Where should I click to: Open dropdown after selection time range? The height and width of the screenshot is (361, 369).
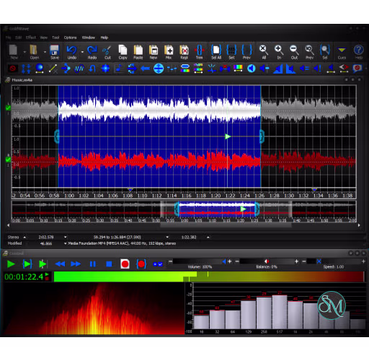tap(167, 238)
